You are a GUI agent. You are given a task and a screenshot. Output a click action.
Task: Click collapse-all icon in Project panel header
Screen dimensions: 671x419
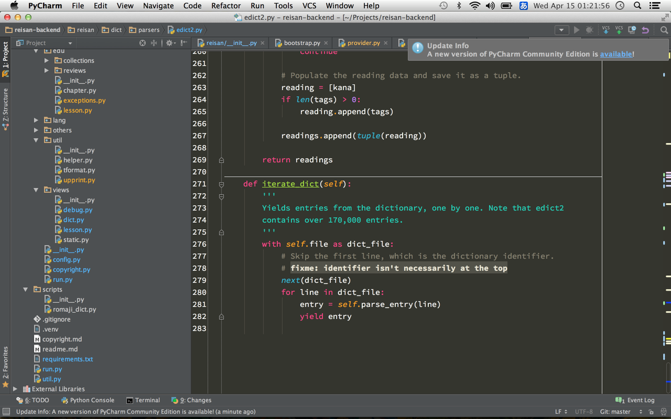pos(153,43)
